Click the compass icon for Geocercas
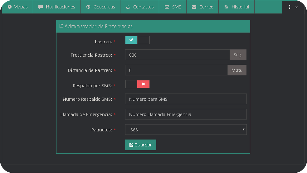307x173 pixels. [88, 7]
